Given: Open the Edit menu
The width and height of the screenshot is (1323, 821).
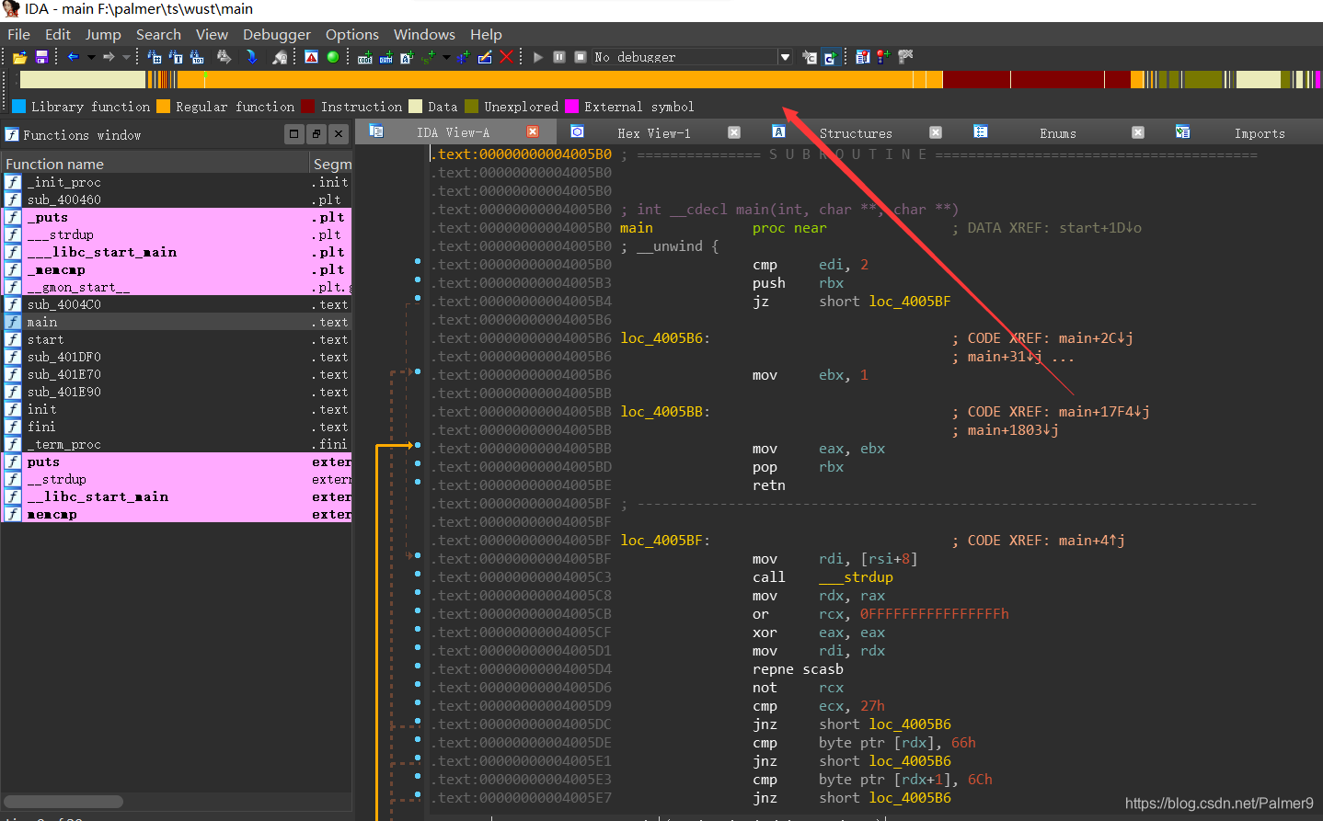Looking at the screenshot, I should 58,34.
